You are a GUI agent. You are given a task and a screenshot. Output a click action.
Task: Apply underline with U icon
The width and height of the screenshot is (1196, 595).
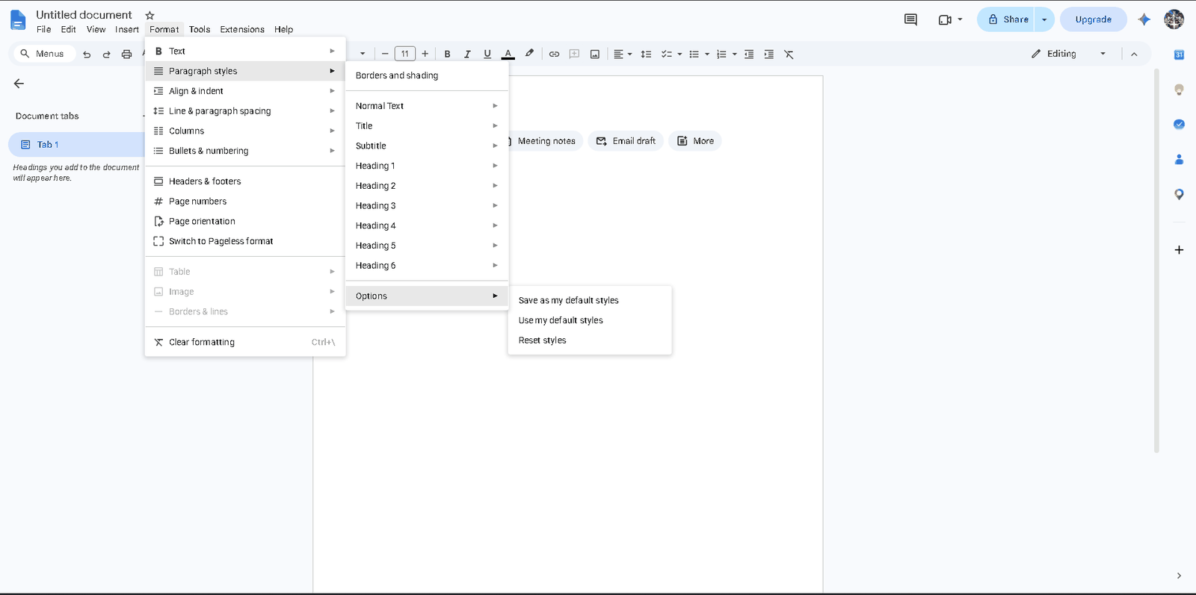(x=487, y=54)
